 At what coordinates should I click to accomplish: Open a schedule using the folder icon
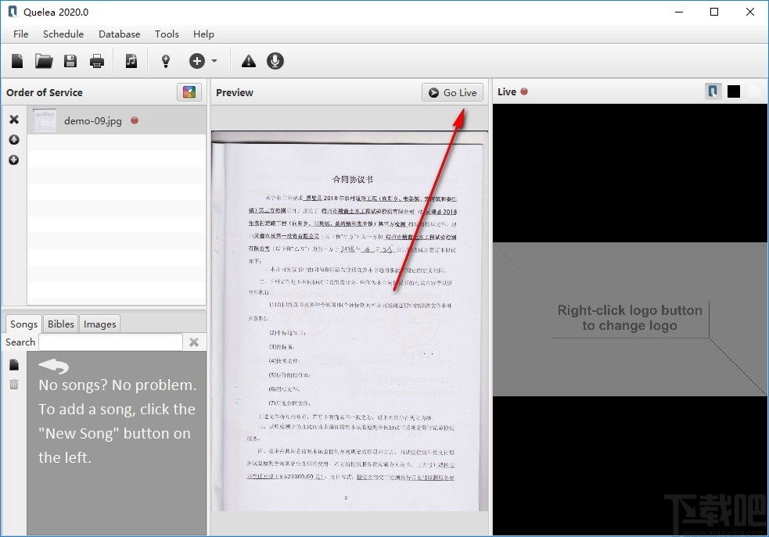tap(44, 60)
